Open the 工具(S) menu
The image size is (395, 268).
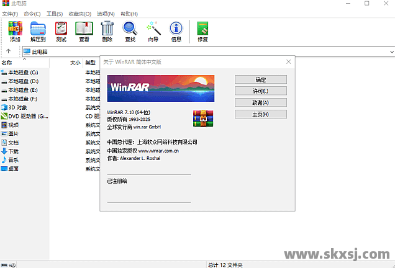pyautogui.click(x=55, y=14)
